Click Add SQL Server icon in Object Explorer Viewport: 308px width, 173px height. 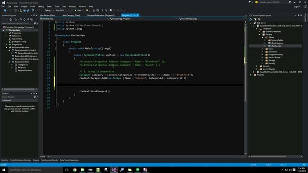coord(255,19)
